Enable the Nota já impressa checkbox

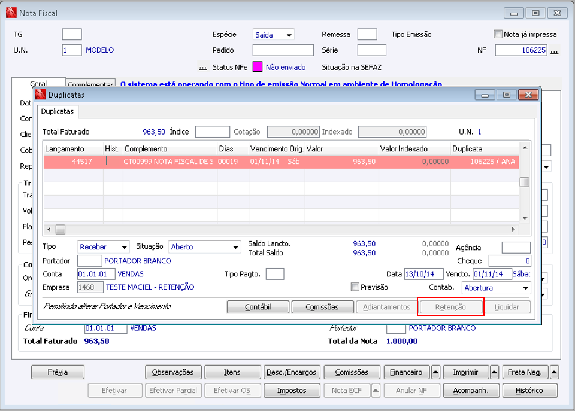[498, 35]
